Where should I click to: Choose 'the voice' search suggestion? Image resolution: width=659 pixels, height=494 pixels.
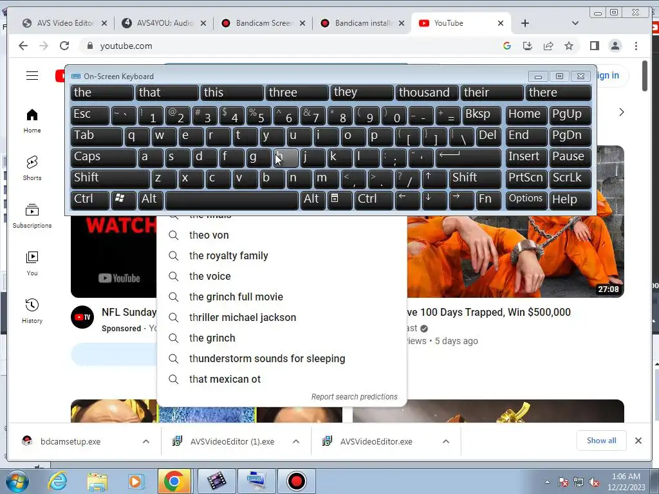click(x=282, y=277)
